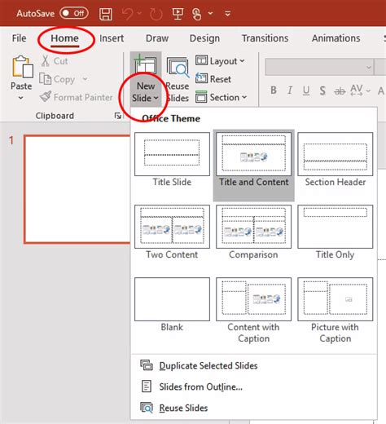
Task: Open the font name combo box
Action: click(319, 67)
